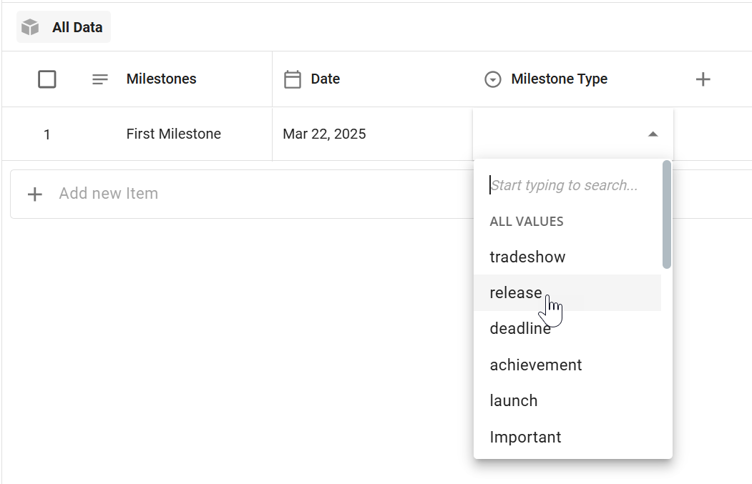The width and height of the screenshot is (752, 484).
Task: Select the Mar 22, 2025 date cell
Action: pyautogui.click(x=324, y=133)
